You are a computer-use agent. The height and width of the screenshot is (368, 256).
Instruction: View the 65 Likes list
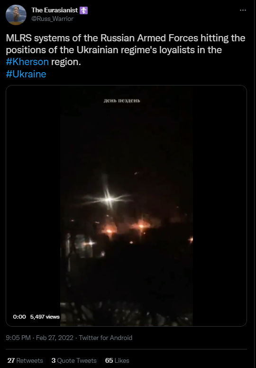point(117,360)
